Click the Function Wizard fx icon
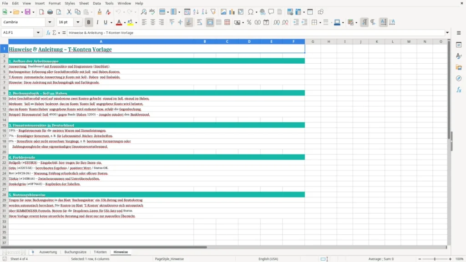466x262 pixels. (48, 33)
